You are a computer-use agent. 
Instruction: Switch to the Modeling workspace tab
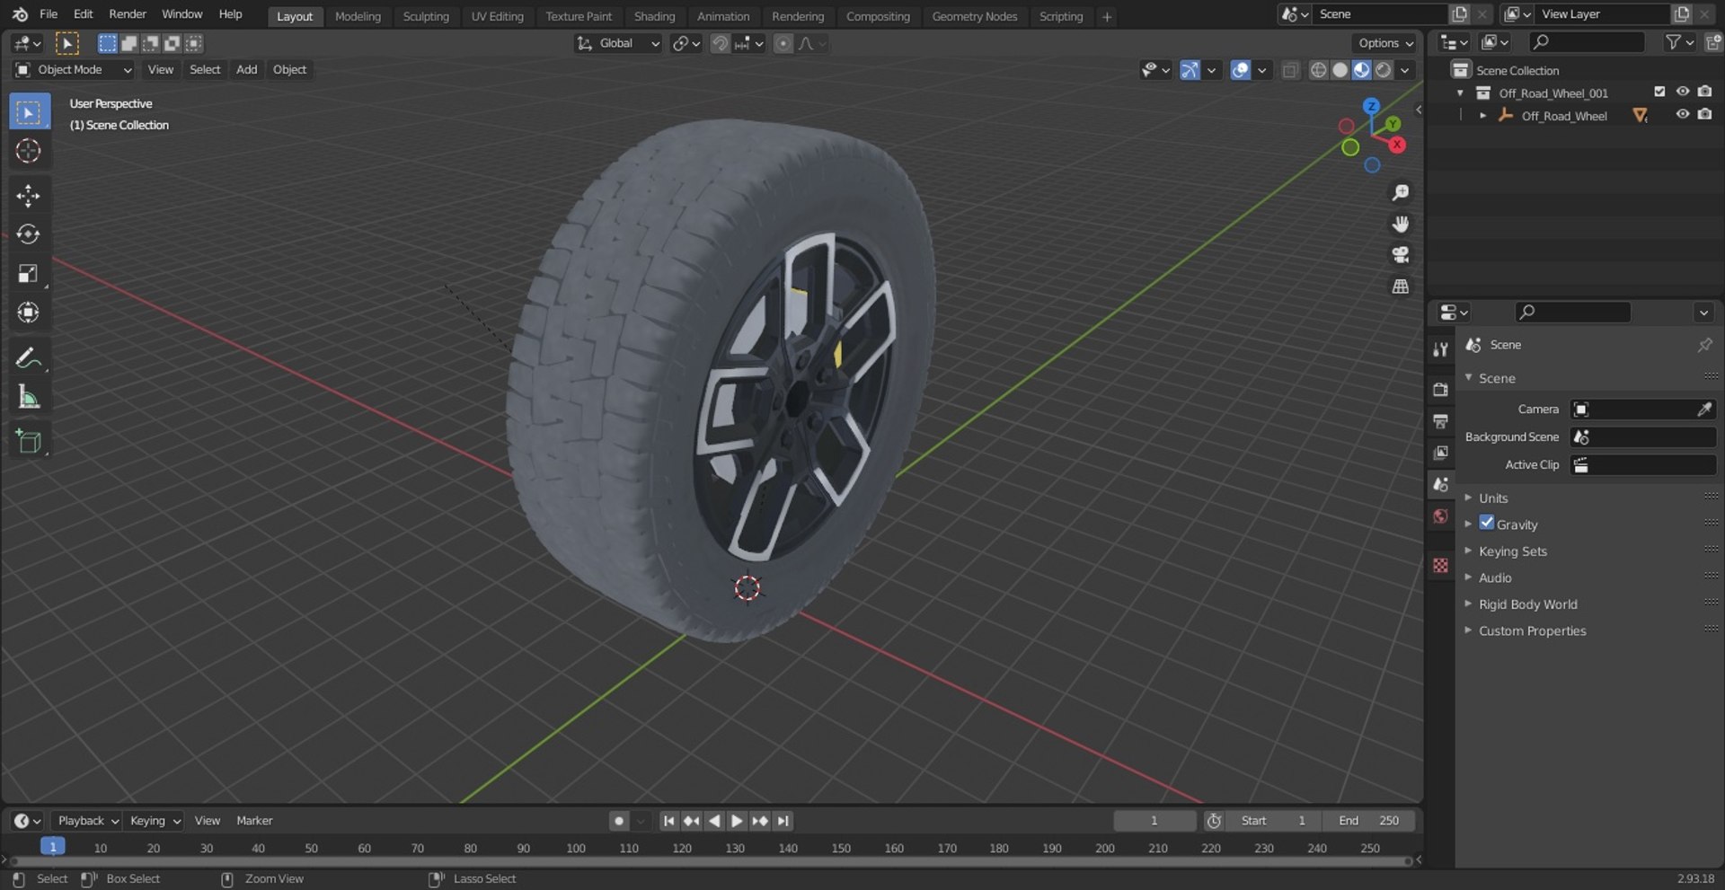[x=358, y=16]
